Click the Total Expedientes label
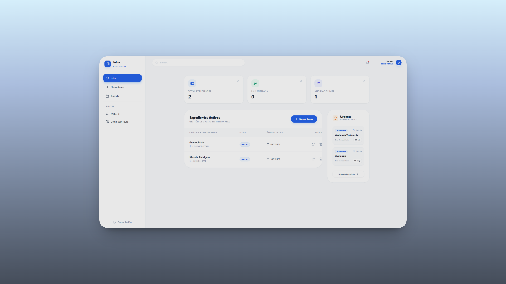The image size is (506, 284). coord(200,92)
